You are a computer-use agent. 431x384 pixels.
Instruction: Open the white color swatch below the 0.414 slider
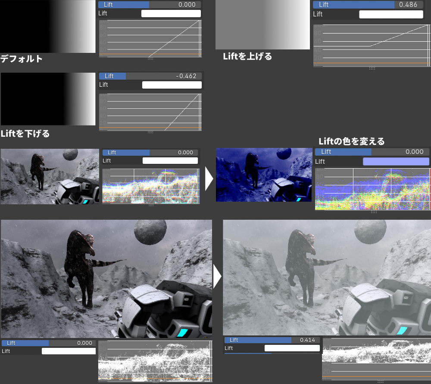(292, 348)
